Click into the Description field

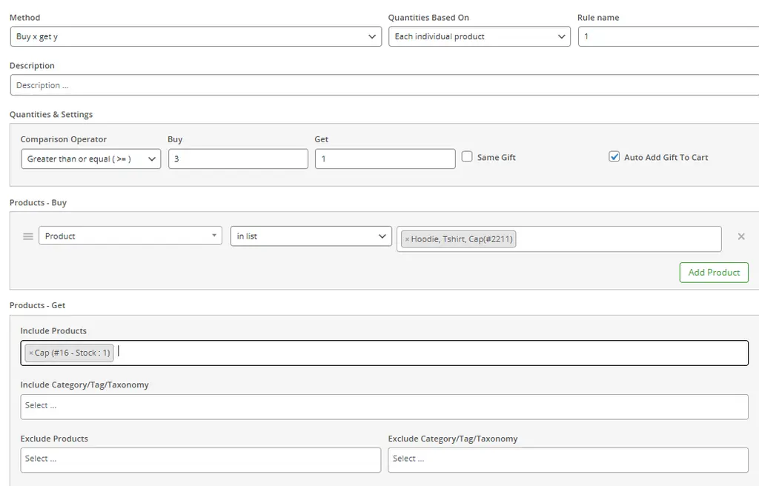click(384, 85)
